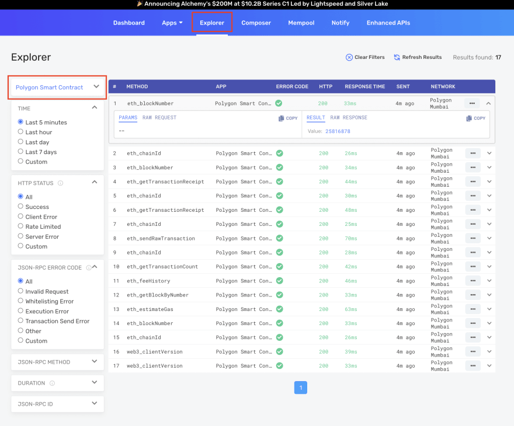Choose Rate Limited HTTP status
The height and width of the screenshot is (426, 514).
click(21, 226)
